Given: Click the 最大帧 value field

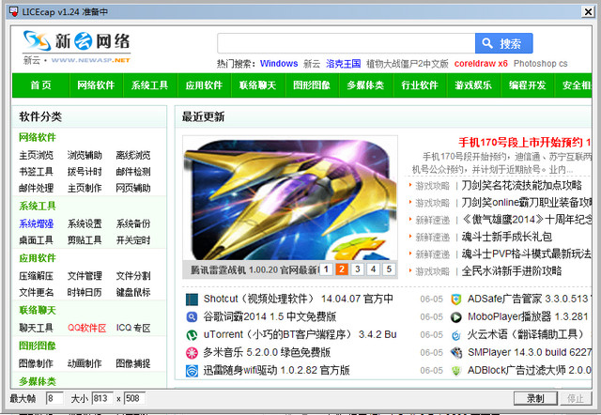Looking at the screenshot, I should 54,398.
